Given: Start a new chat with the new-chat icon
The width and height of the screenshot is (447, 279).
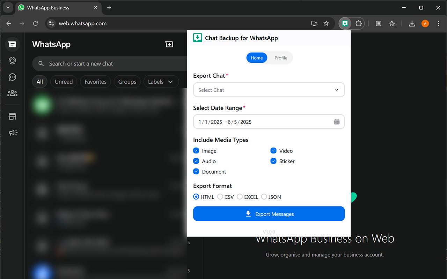Looking at the screenshot, I should (x=169, y=44).
